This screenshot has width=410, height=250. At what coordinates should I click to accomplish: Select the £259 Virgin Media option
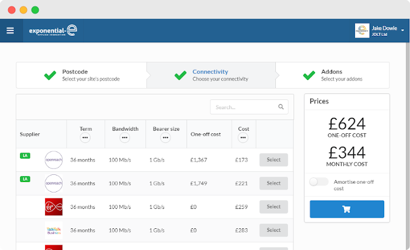pos(274,207)
